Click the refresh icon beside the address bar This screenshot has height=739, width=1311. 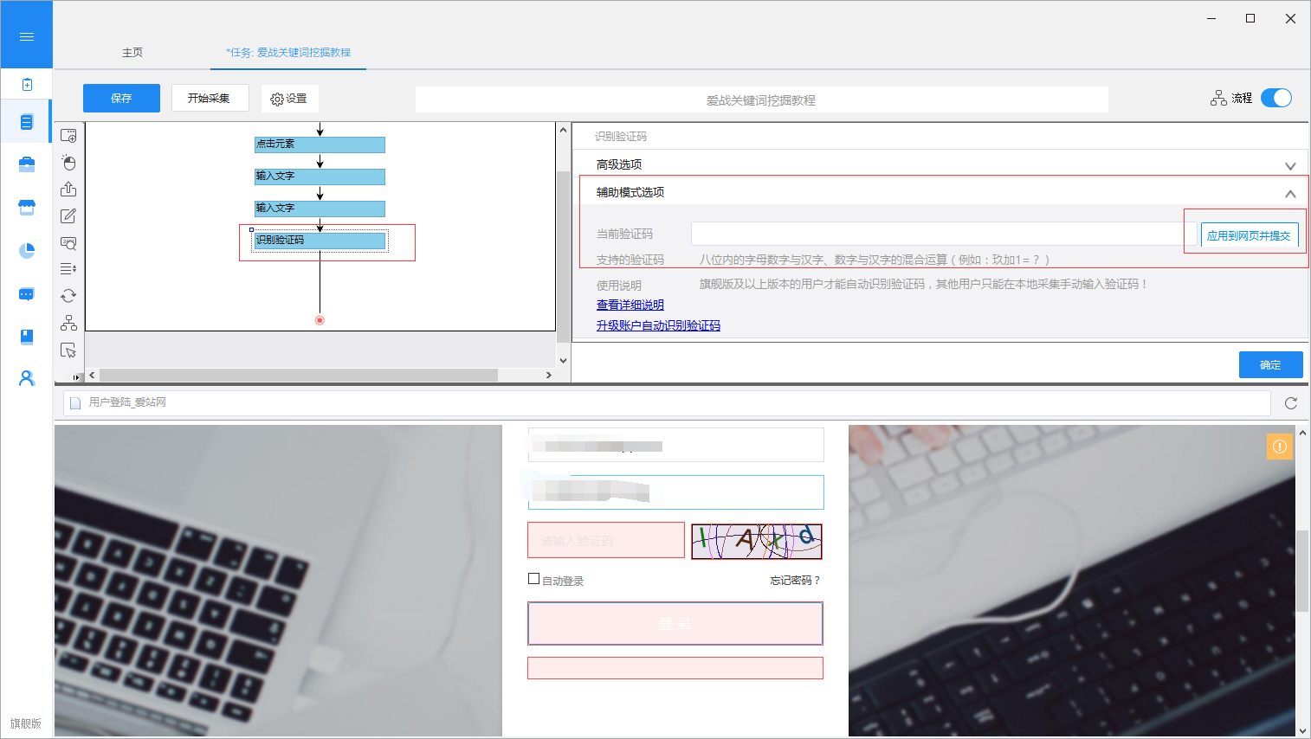pos(1290,403)
